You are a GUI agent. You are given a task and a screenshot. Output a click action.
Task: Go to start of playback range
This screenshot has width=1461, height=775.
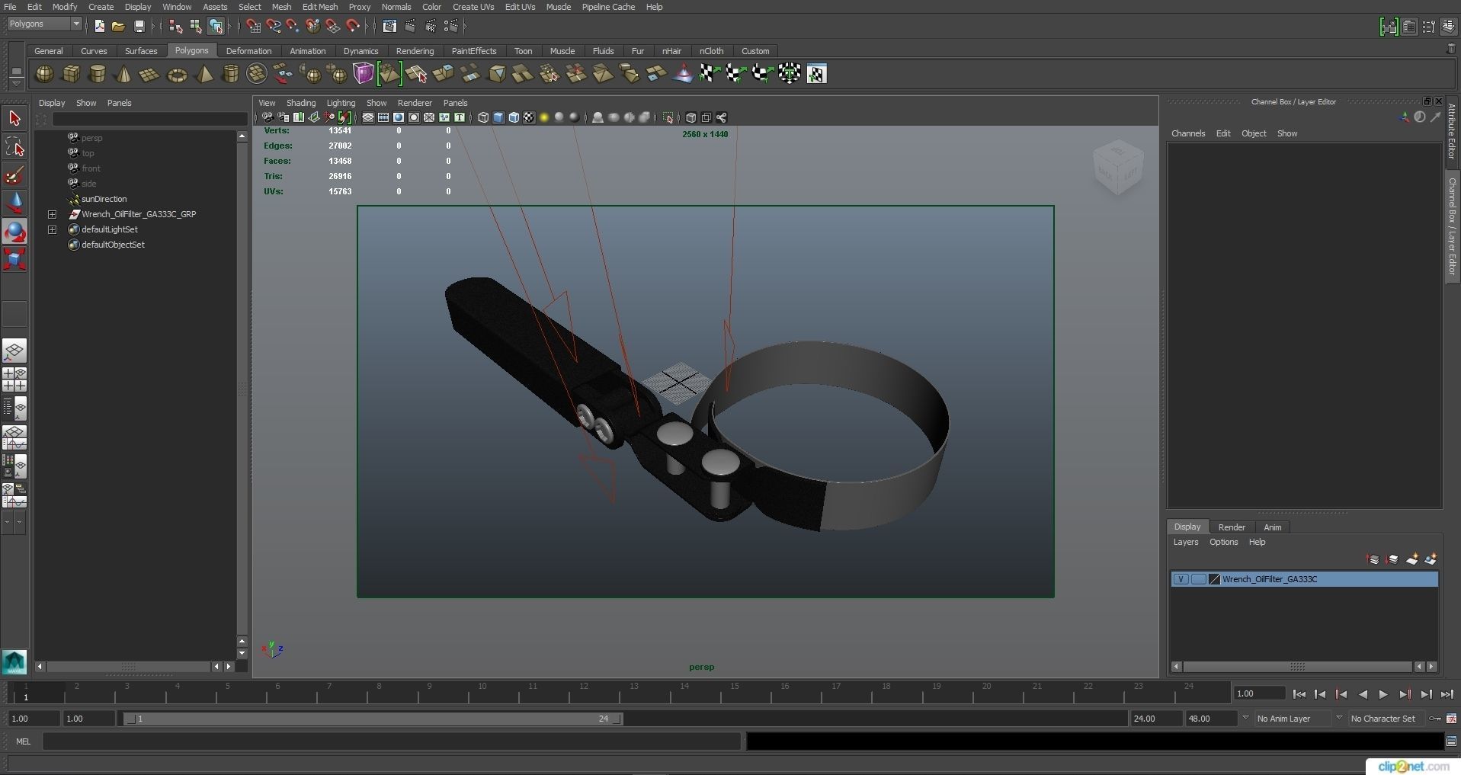[x=1299, y=694]
